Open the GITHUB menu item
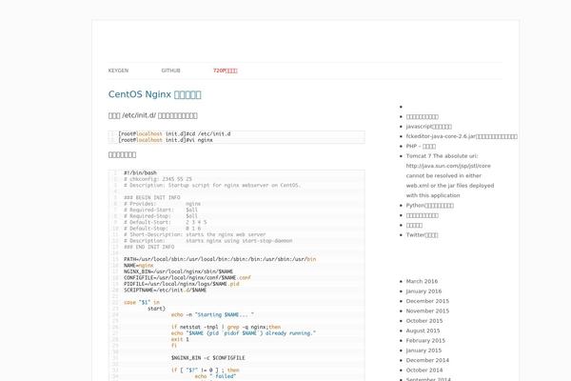571x381 pixels. point(170,70)
